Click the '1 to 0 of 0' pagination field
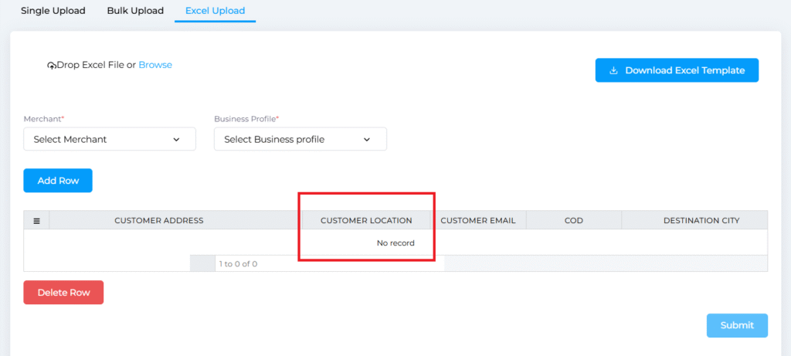The height and width of the screenshot is (356, 791). (238, 264)
